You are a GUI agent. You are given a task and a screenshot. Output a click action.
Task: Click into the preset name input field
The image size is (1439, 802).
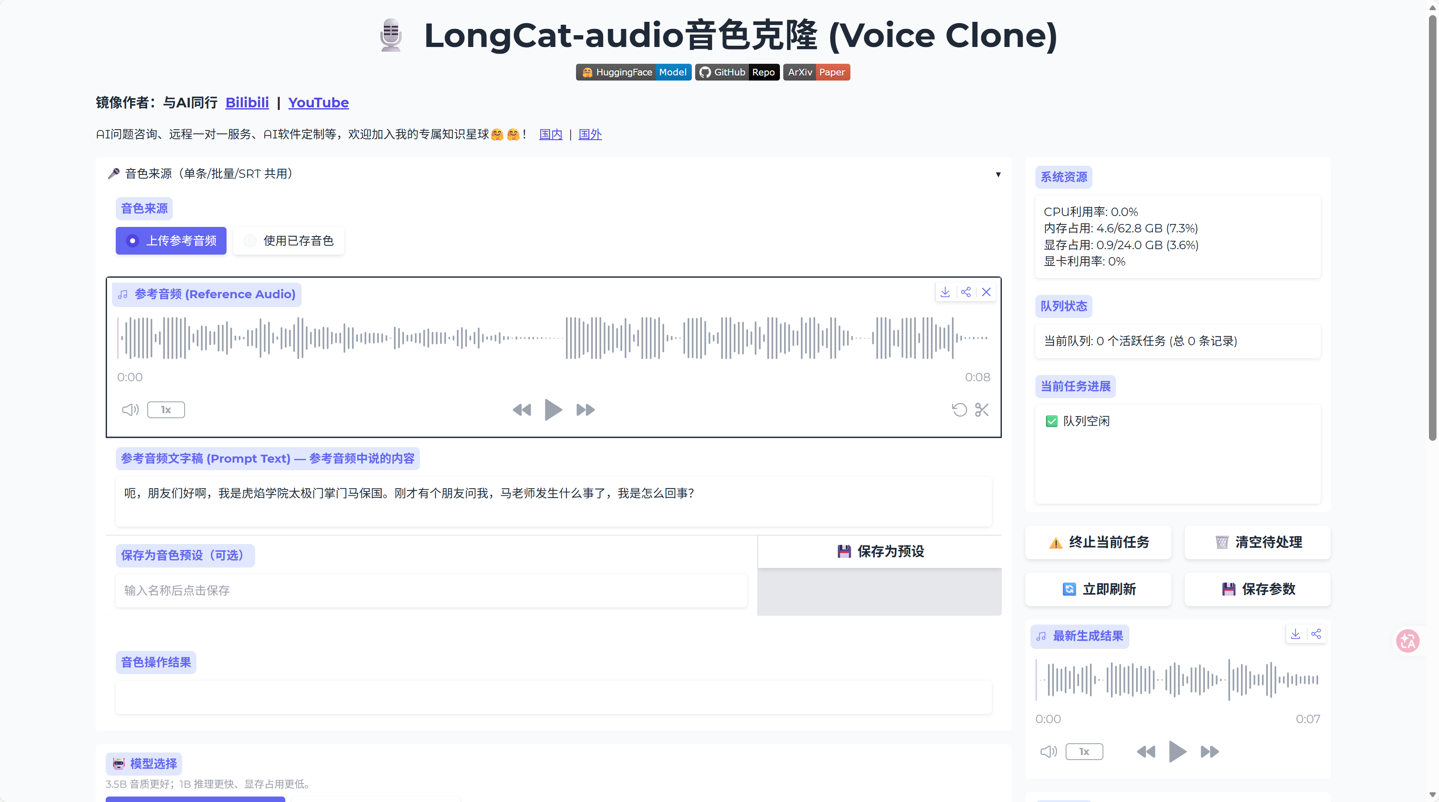point(431,590)
